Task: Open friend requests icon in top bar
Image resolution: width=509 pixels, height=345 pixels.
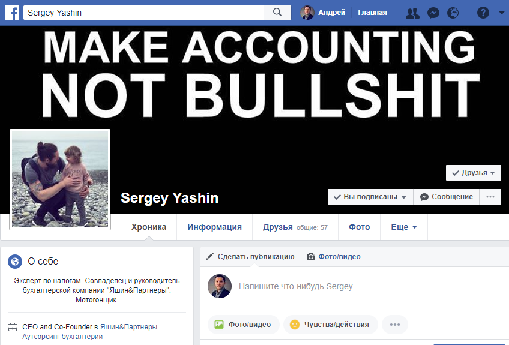Action: (412, 13)
